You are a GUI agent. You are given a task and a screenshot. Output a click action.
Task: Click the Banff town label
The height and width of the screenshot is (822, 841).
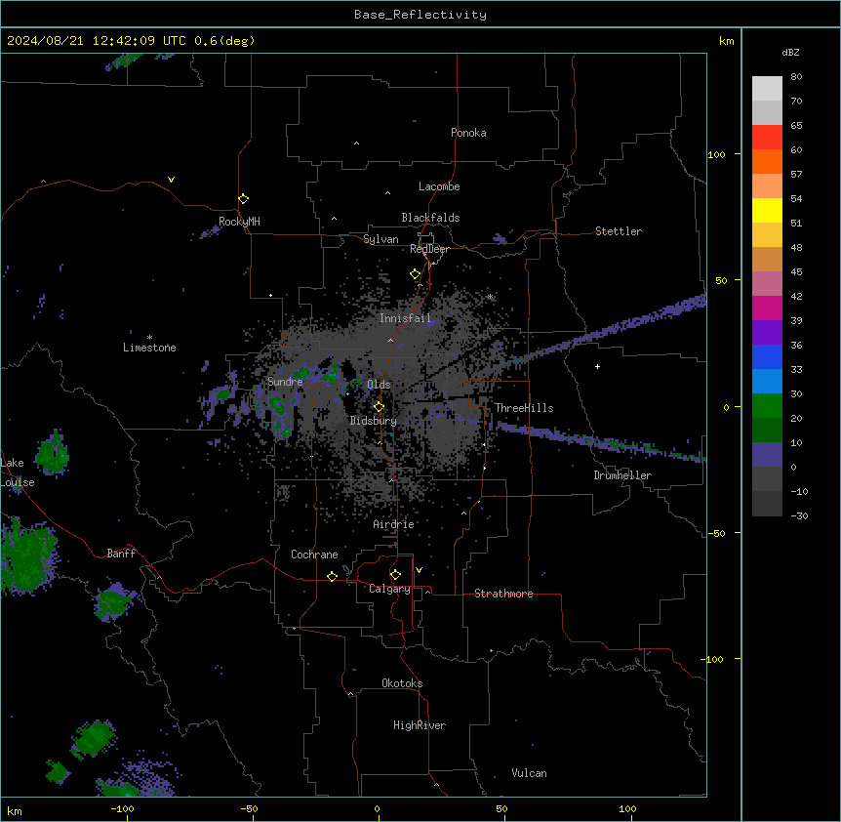pyautogui.click(x=121, y=554)
